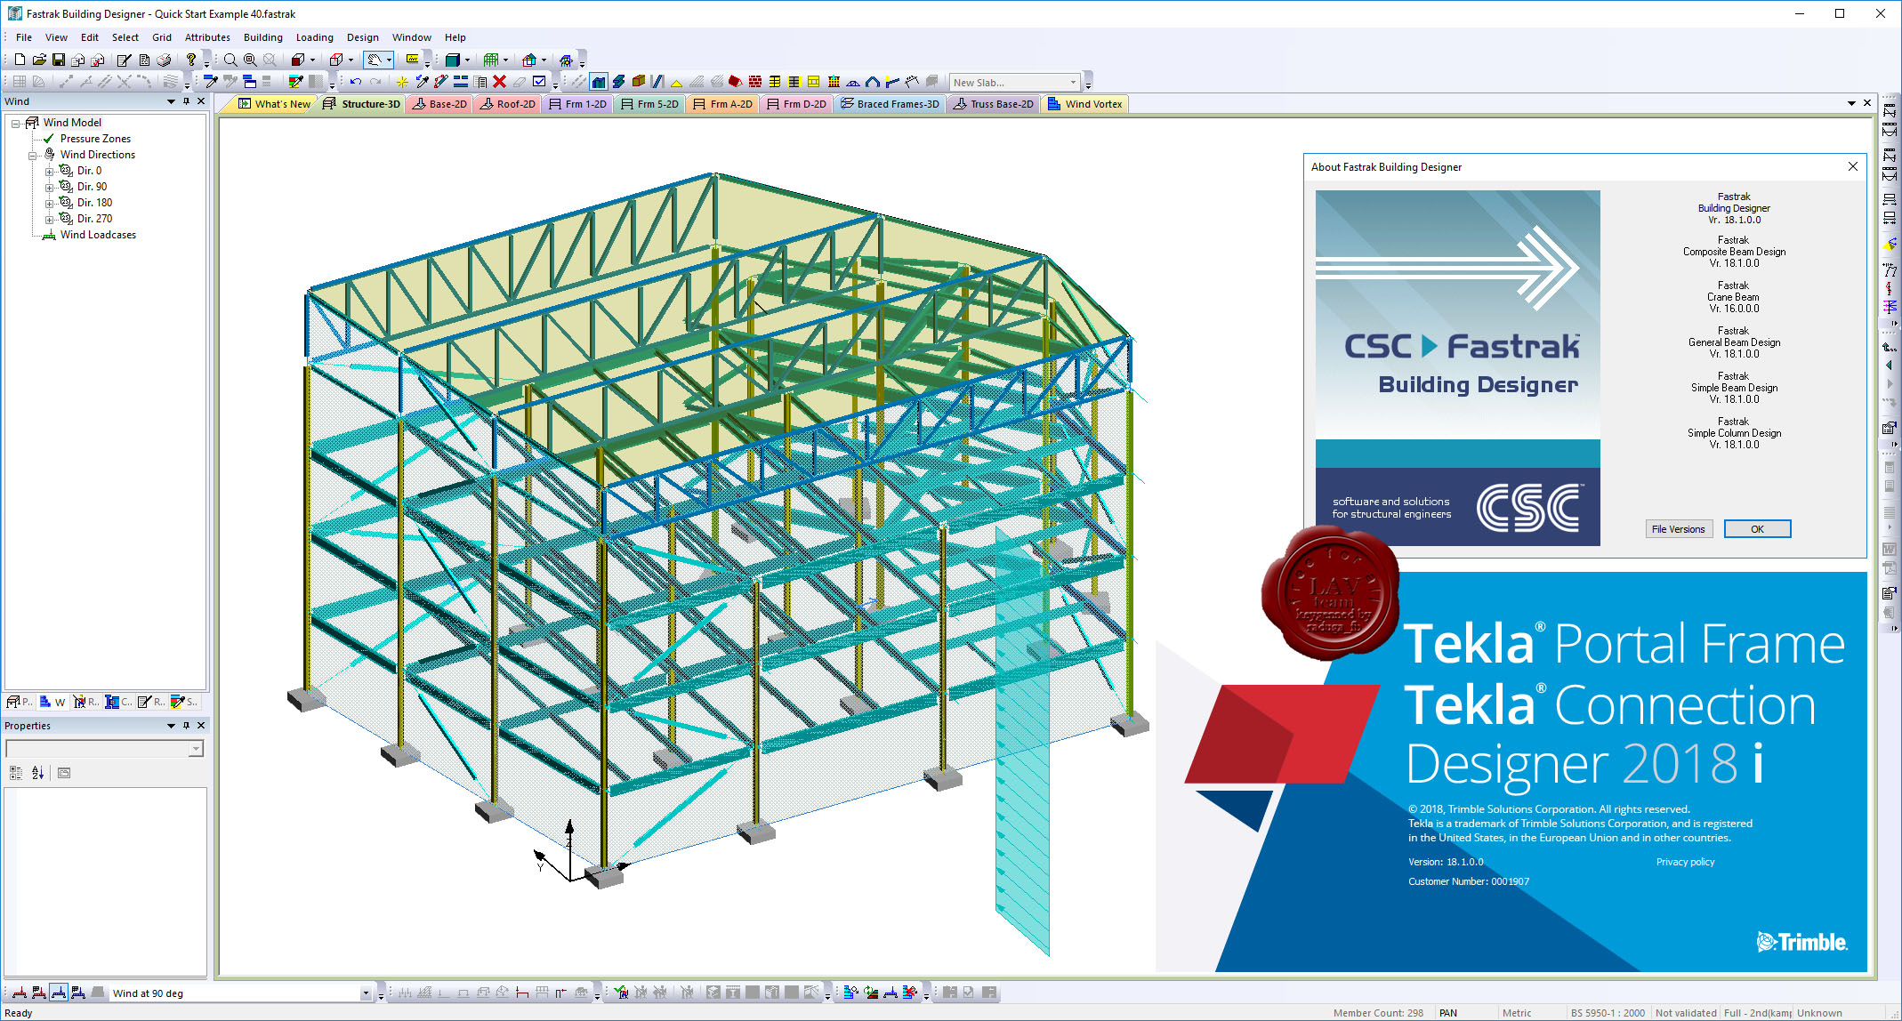This screenshot has width=1902, height=1021.
Task: Click the eyedropper attribute copy icon
Action: pyautogui.click(x=211, y=82)
